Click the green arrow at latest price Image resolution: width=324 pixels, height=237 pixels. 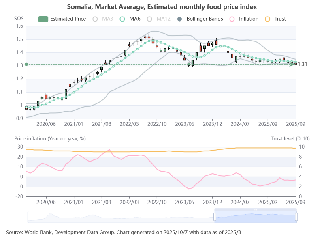coord(292,64)
